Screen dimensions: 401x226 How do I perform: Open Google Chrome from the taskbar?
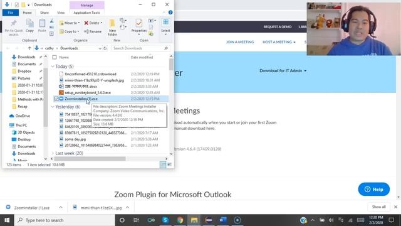pos(180,220)
